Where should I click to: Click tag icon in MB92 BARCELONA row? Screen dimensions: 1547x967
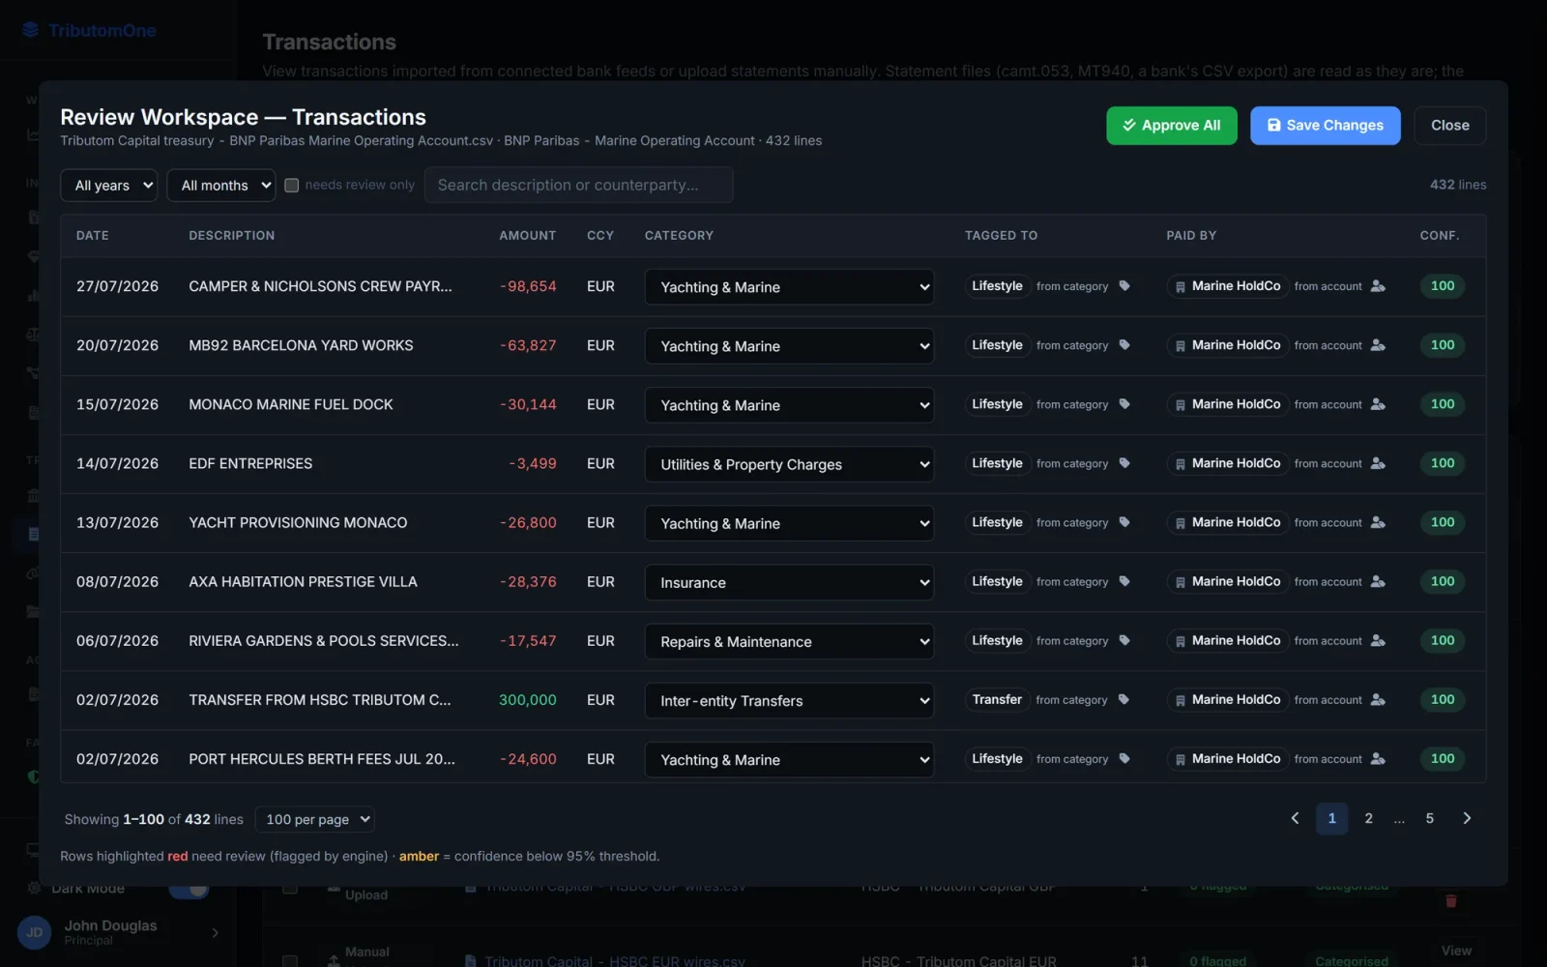click(x=1124, y=345)
